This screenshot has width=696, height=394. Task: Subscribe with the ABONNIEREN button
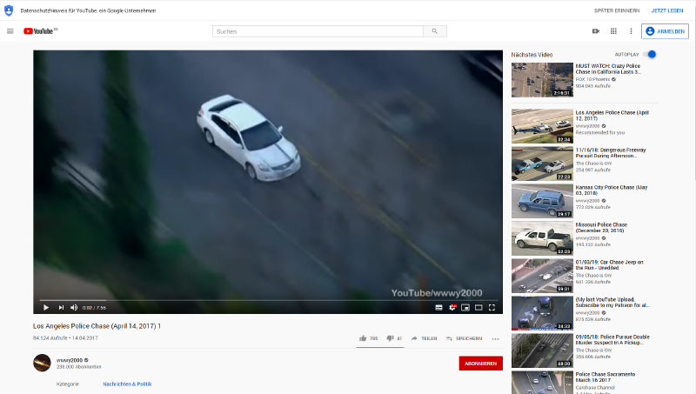[x=481, y=363]
